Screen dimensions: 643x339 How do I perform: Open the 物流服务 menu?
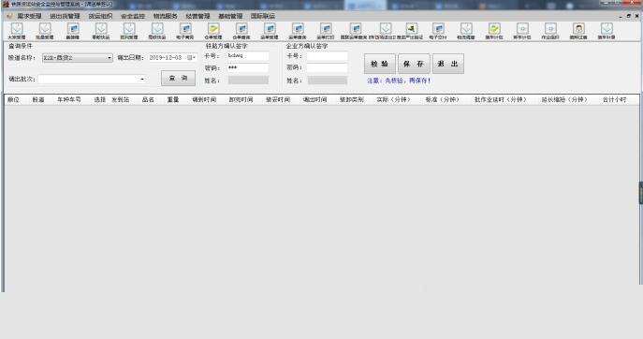(x=166, y=16)
